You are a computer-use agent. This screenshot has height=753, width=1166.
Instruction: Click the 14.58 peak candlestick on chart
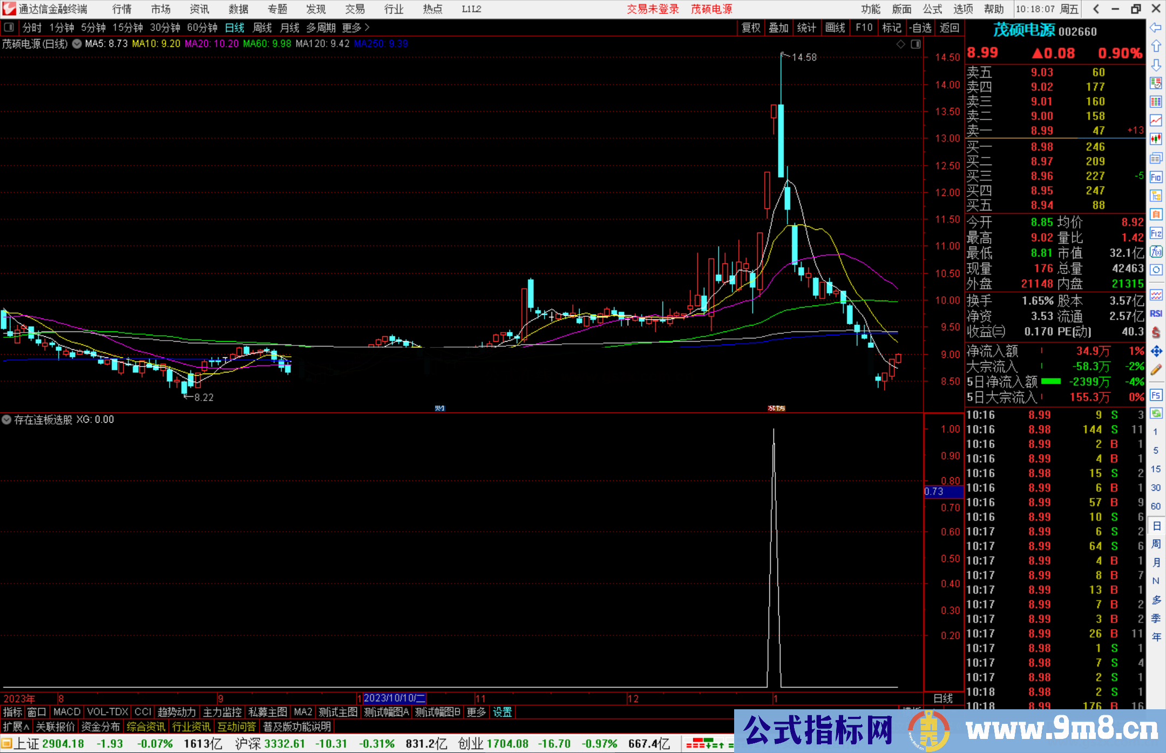tap(781, 140)
